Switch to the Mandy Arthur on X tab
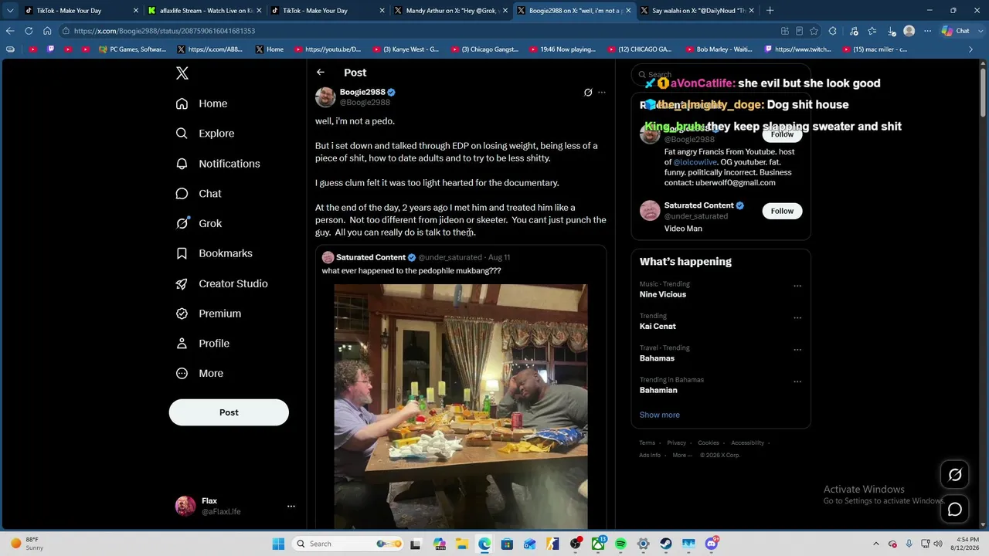The height and width of the screenshot is (556, 989). click(450, 11)
